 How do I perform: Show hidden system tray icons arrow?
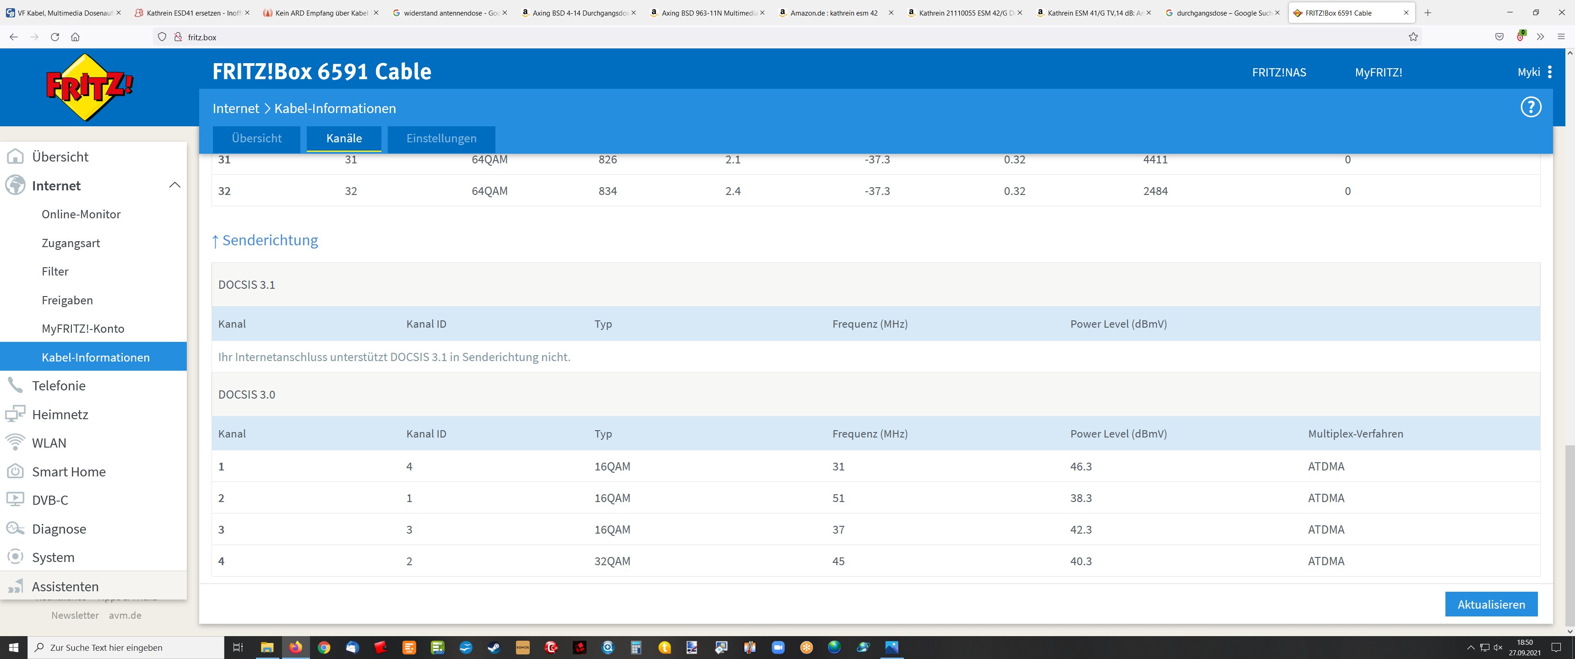point(1471,648)
